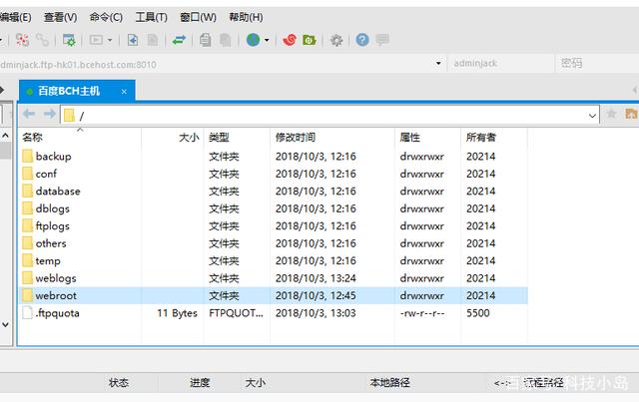This screenshot has height=402, width=639.
Task: Click the settings gear icon in toolbar
Action: [336, 40]
